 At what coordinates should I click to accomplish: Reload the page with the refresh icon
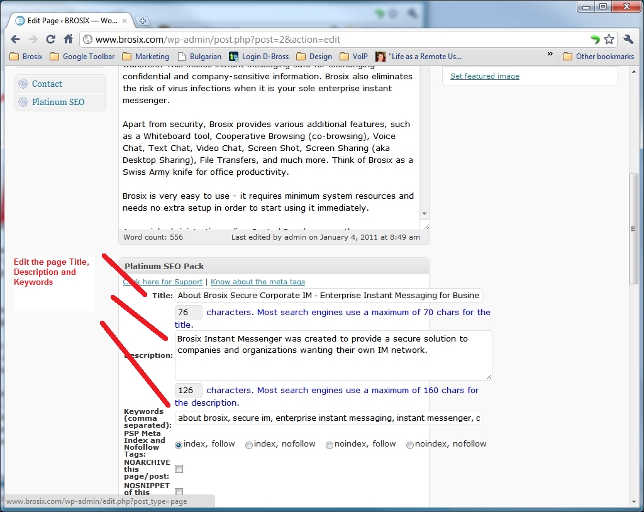click(x=50, y=40)
